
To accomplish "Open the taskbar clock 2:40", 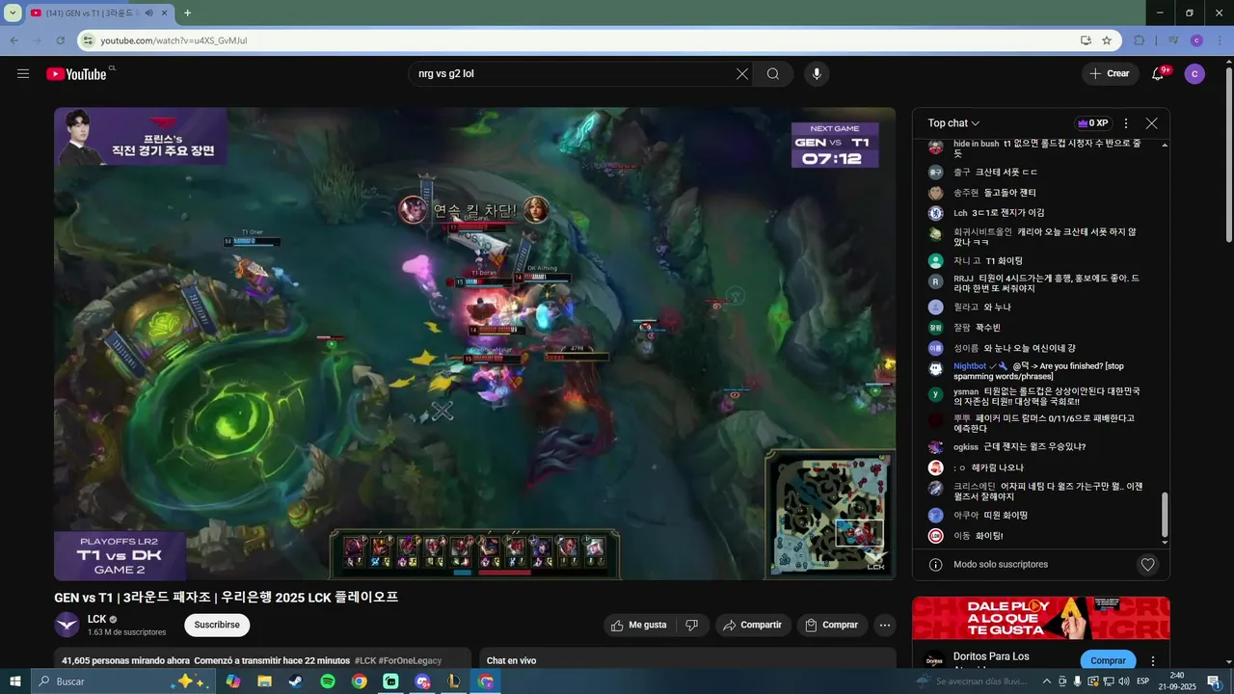I will point(1177,681).
